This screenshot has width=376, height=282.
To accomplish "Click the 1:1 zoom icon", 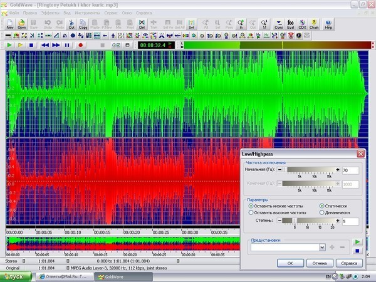I will coord(264,24).
